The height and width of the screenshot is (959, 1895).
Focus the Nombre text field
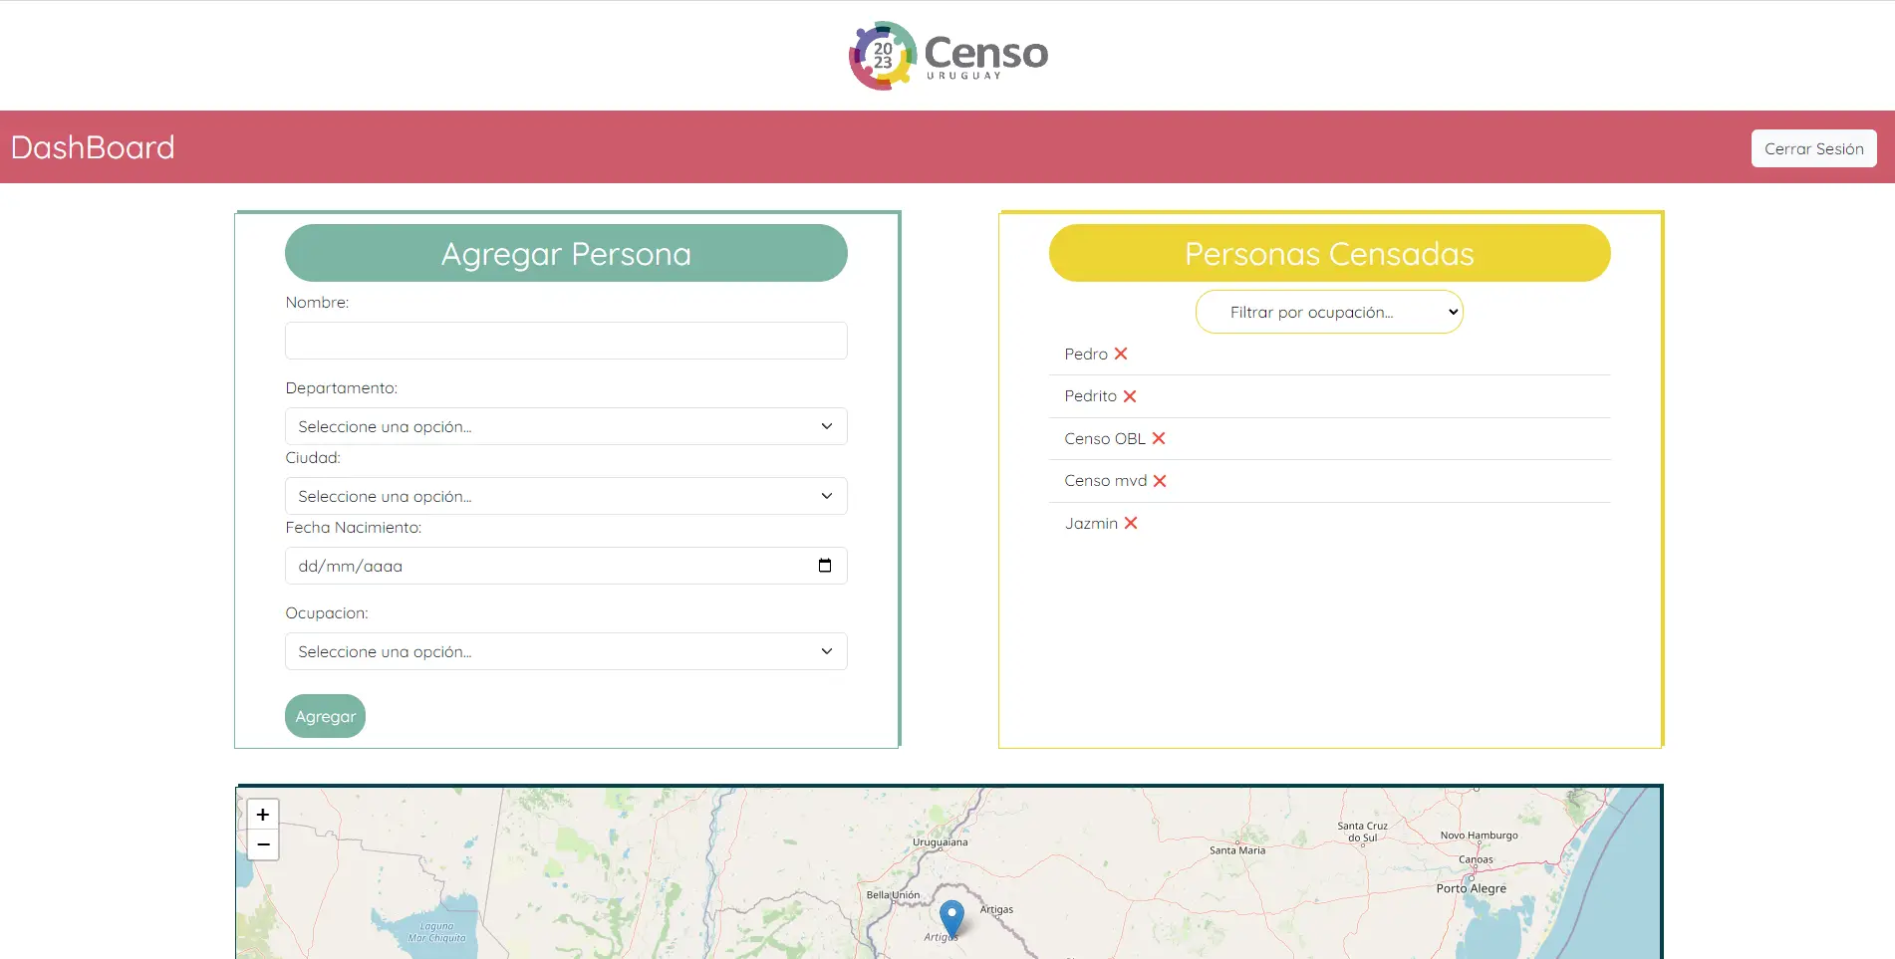pyautogui.click(x=566, y=341)
